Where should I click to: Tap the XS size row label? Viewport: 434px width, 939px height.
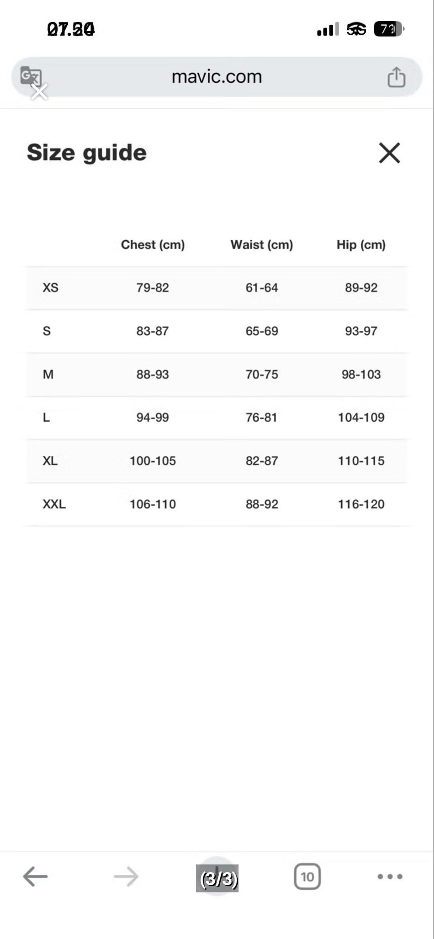pos(51,287)
